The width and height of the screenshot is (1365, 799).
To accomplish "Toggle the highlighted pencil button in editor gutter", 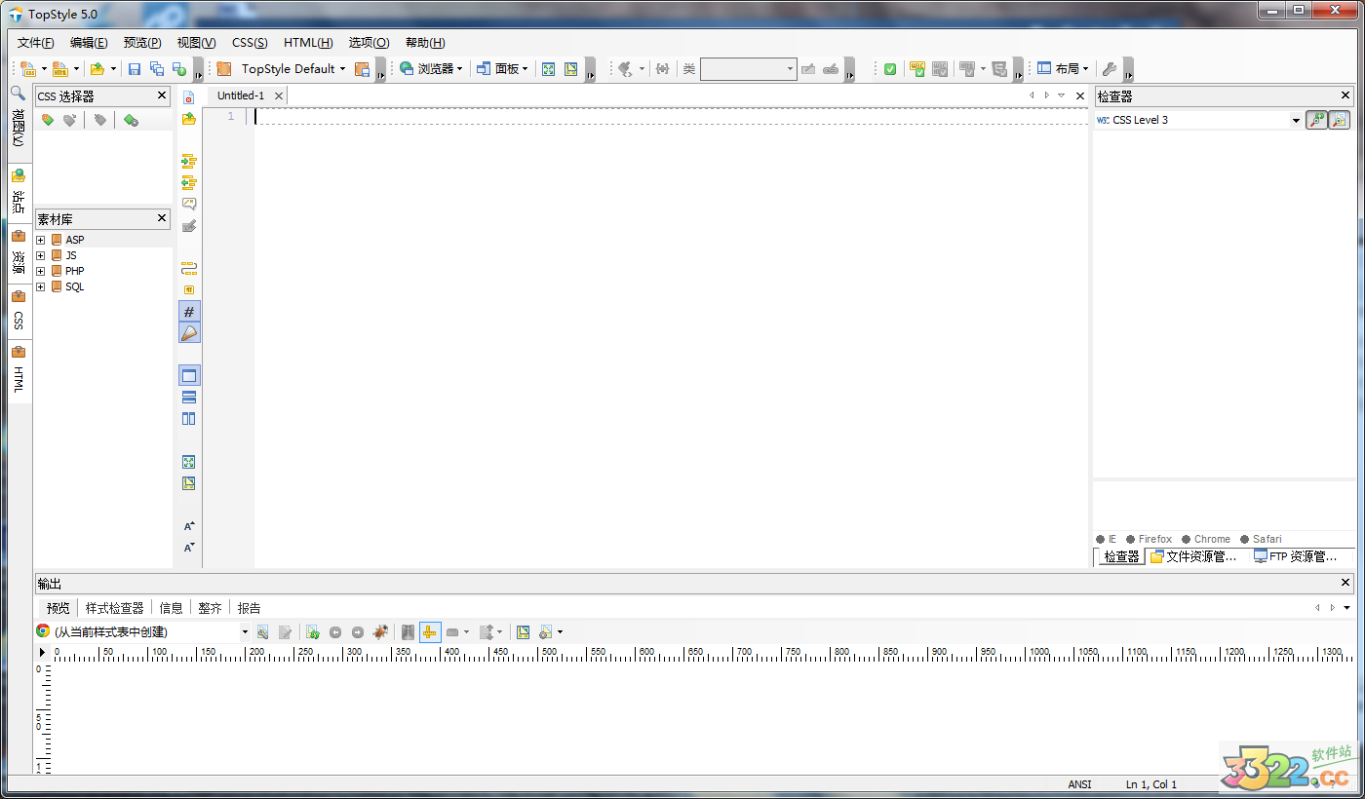I will click(189, 333).
